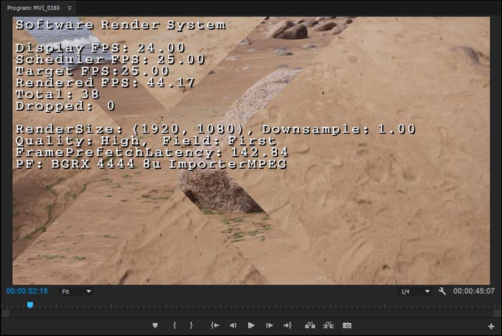Click the duration timecode 00:00:45:07
The width and height of the screenshot is (502, 336).
(473, 292)
